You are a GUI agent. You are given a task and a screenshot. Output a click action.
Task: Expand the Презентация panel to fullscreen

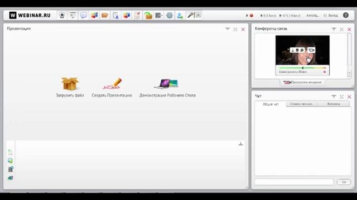click(x=235, y=29)
